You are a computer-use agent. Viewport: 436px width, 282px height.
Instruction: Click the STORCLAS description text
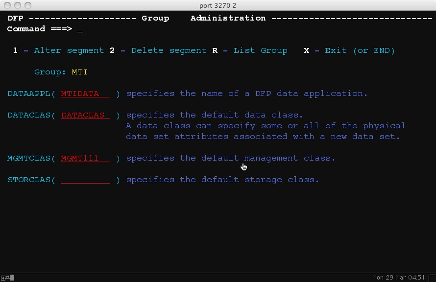point(222,180)
